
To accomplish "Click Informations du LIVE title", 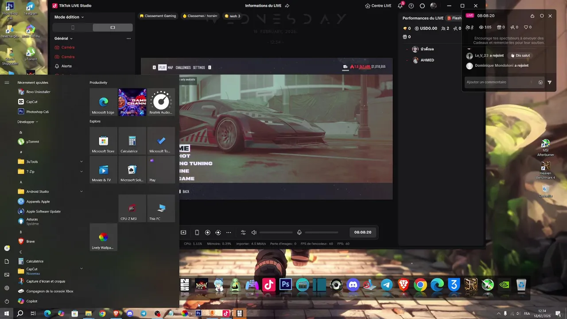I will (264, 6).
